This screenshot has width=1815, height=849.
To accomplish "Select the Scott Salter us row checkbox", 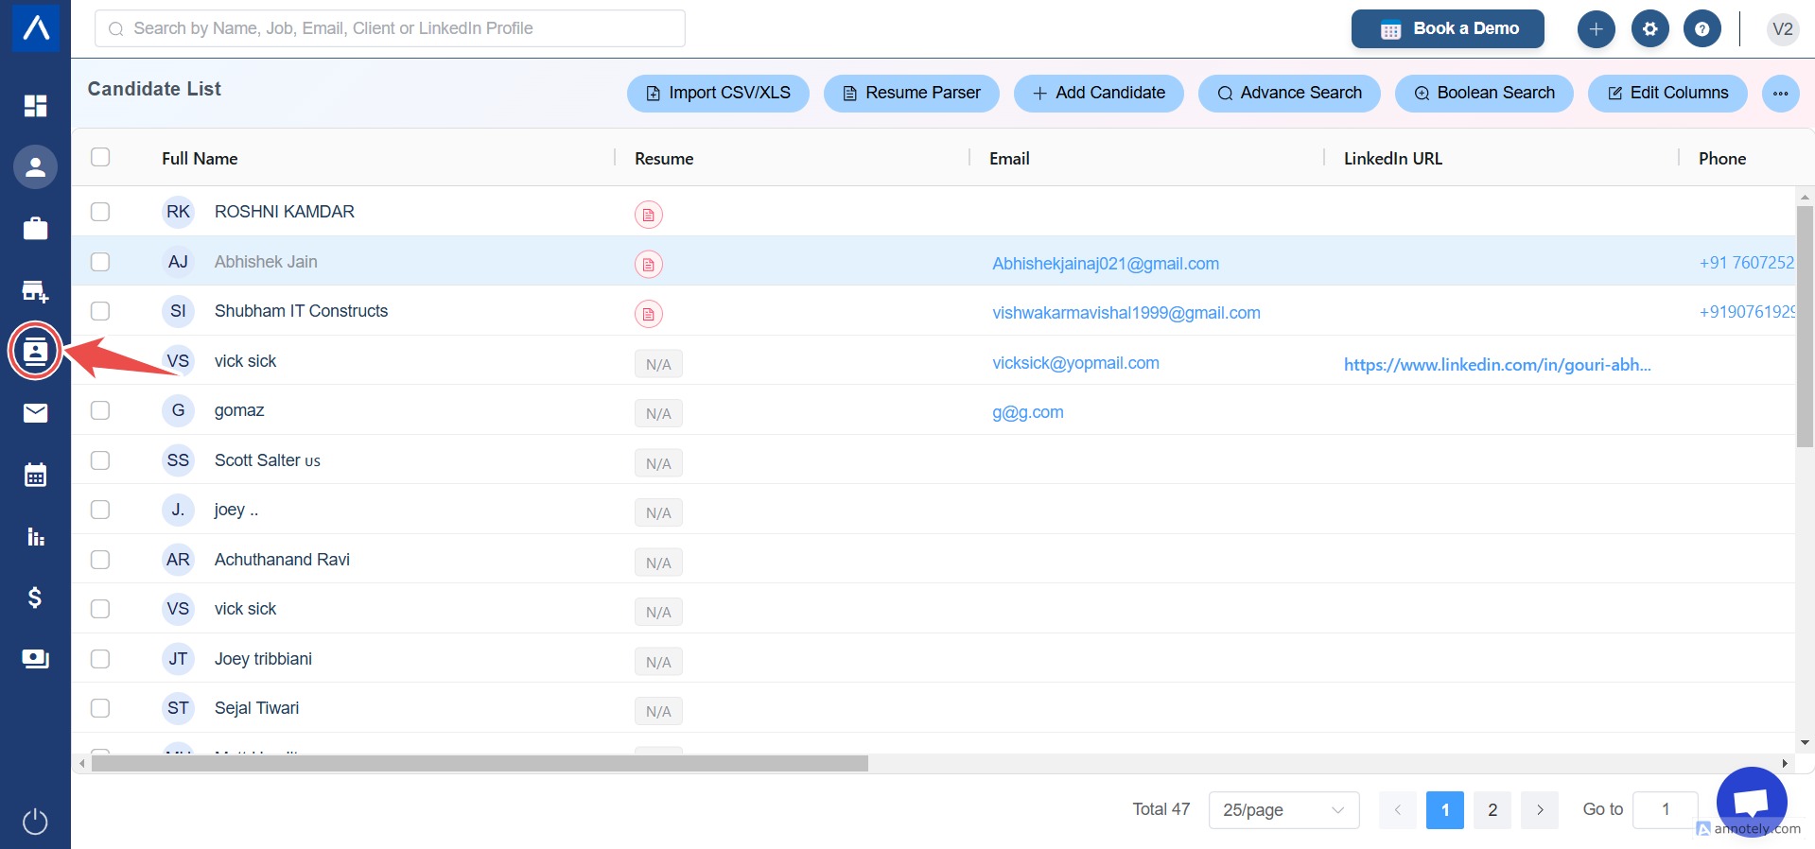I will click(x=100, y=460).
